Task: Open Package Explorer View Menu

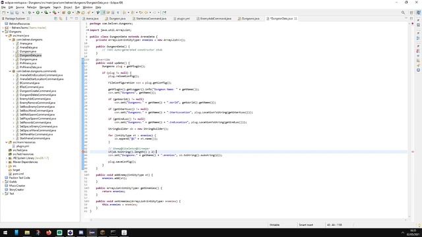Action: (x=66, y=18)
